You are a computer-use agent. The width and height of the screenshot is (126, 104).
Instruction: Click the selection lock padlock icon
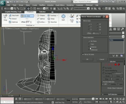(x=16, y=99)
